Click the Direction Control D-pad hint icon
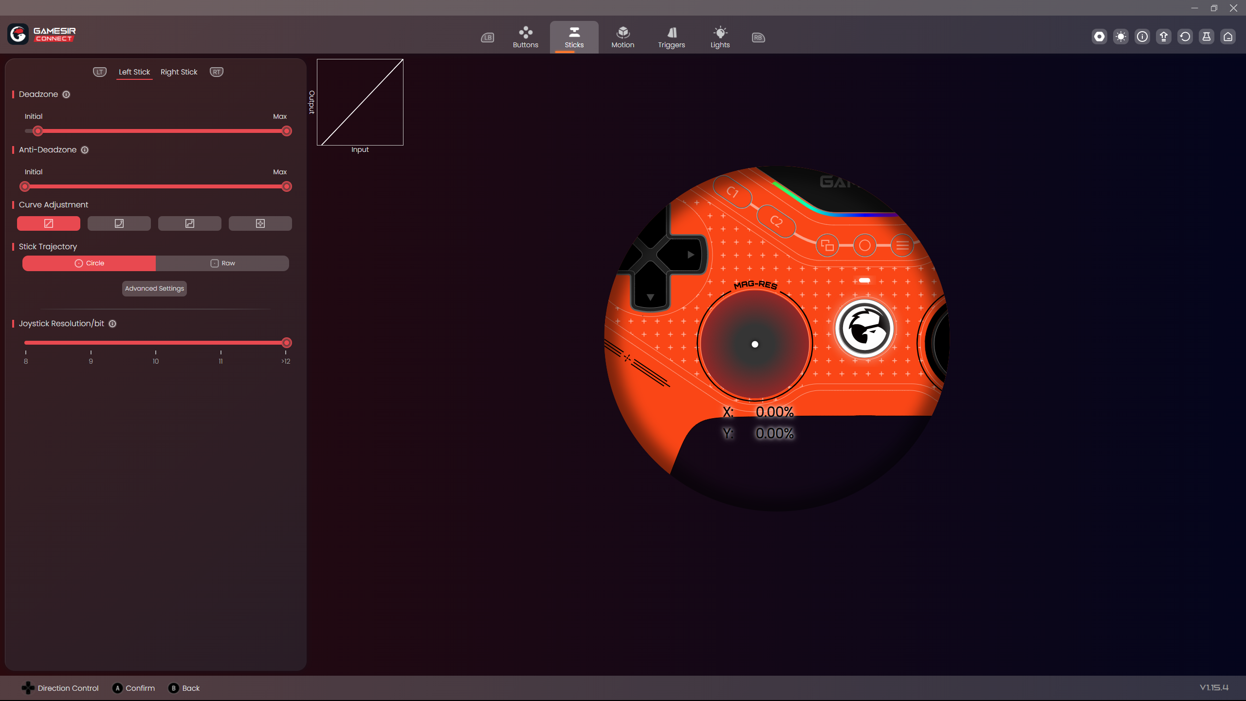The width and height of the screenshot is (1246, 701). (x=28, y=688)
